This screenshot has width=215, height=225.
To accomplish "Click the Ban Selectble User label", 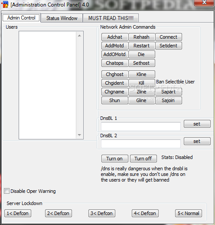I will pos(175,82).
